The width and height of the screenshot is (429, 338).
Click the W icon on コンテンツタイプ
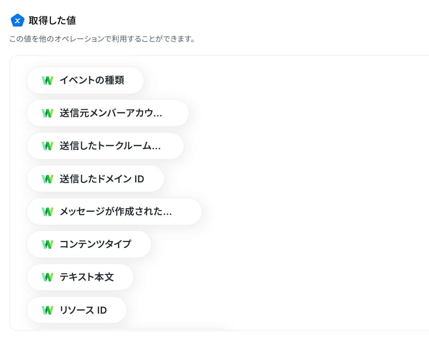(47, 244)
